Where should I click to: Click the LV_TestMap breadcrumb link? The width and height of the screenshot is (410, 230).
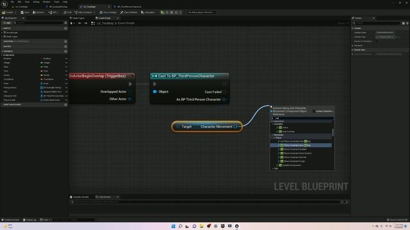pyautogui.click(x=105, y=23)
